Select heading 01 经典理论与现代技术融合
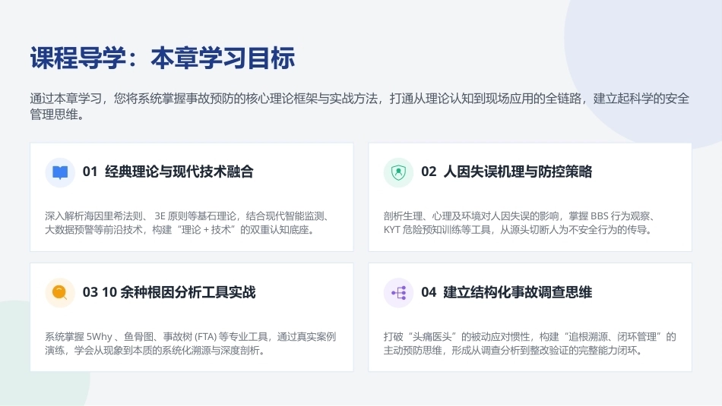The width and height of the screenshot is (722, 406). (x=168, y=172)
